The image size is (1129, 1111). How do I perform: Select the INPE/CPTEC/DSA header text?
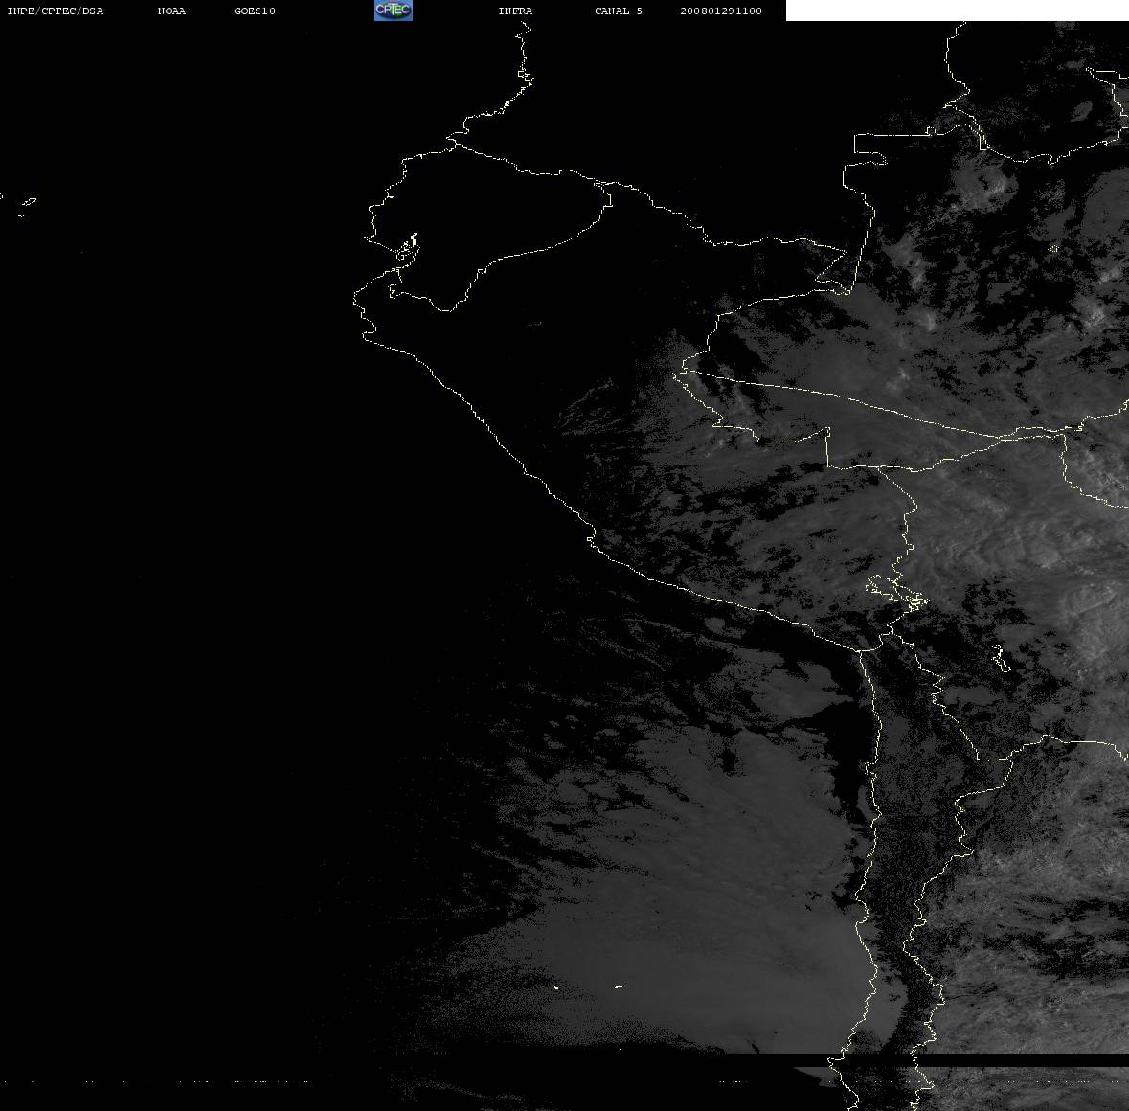55,11
